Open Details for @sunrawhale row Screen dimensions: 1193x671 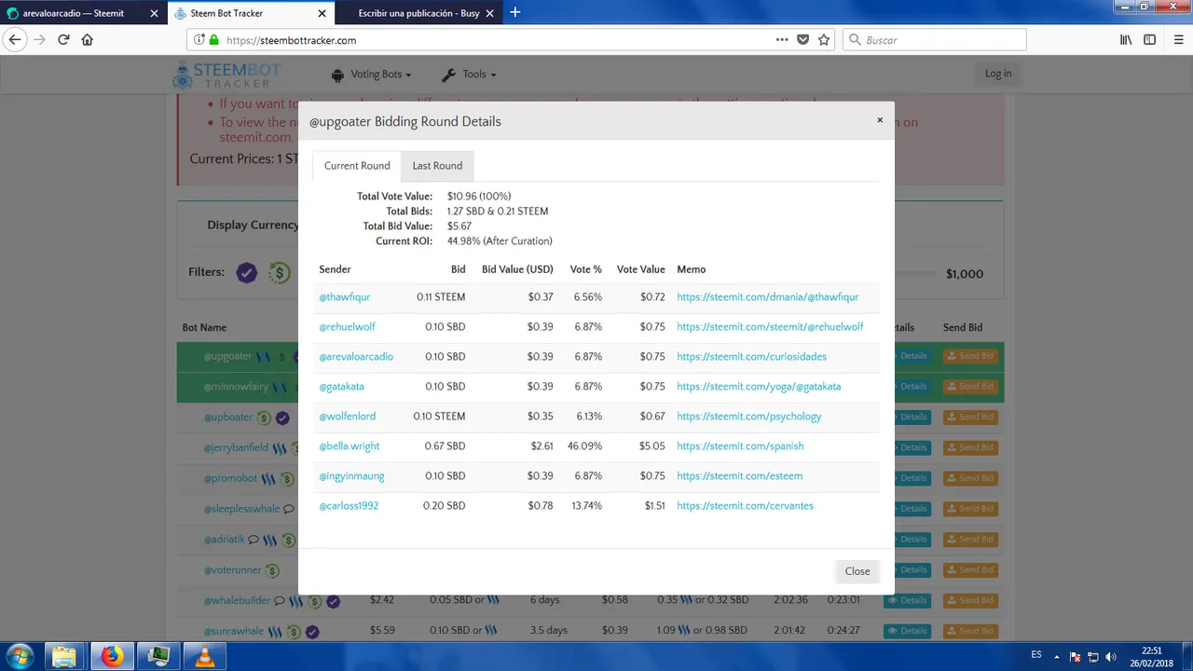point(907,631)
